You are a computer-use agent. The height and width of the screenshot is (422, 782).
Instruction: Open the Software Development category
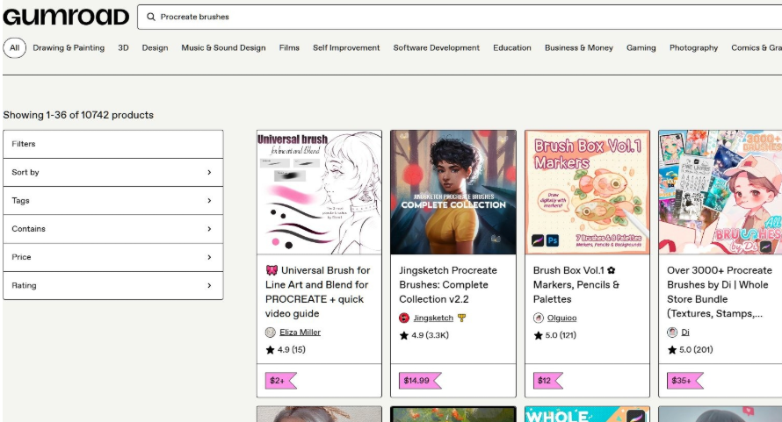(x=437, y=48)
